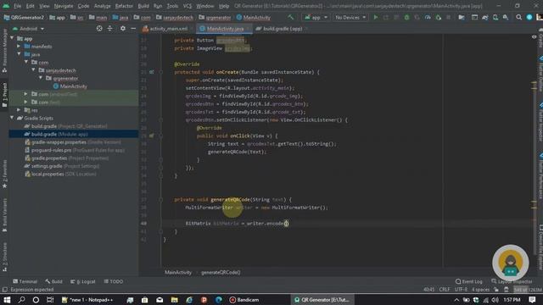The width and height of the screenshot is (543, 305).
Task: Open the AVD Manager icon in toolbar
Action: pyautogui.click(x=495, y=17)
